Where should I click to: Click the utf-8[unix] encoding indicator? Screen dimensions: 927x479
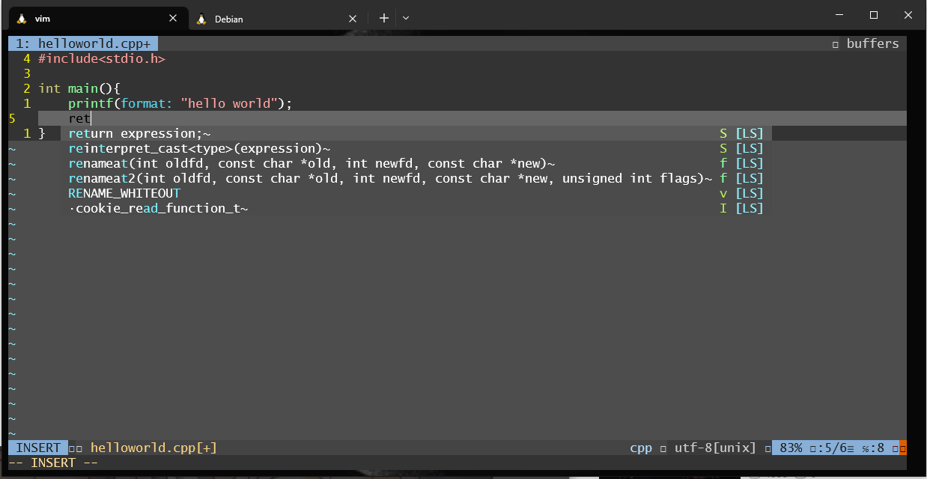point(715,448)
